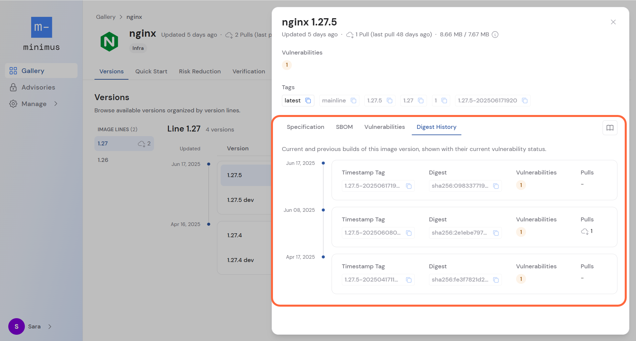
Task: Switch to the Risk Reduction tab
Action: click(200, 71)
